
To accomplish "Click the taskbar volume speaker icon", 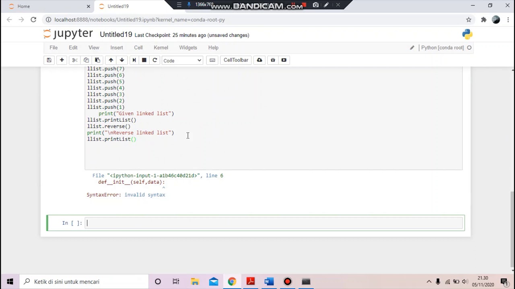I will click(465, 282).
